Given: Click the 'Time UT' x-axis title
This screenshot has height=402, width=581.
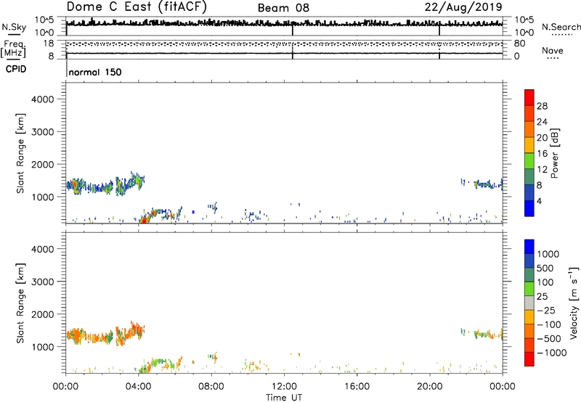Looking at the screenshot, I should (x=284, y=398).
